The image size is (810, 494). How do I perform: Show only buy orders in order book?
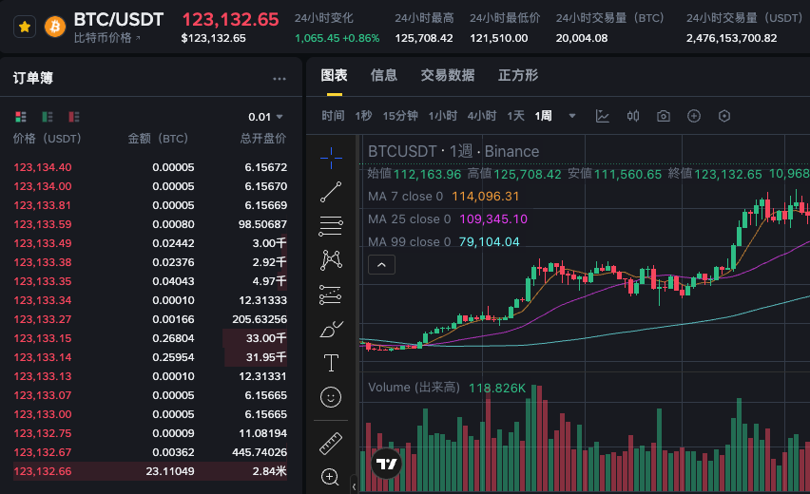pyautogui.click(x=48, y=117)
